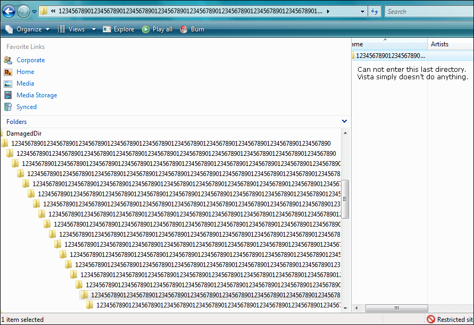Click the horizontal scrollbar thumb in file list
Image resolution: width=474 pixels, height=325 pixels.
coord(397,308)
